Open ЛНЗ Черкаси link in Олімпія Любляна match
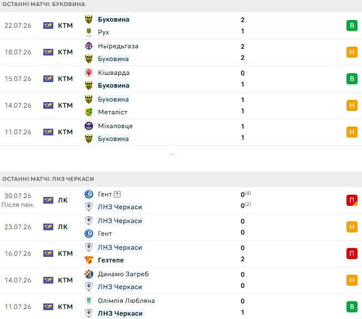This screenshot has height=319, width=362. [x=120, y=313]
